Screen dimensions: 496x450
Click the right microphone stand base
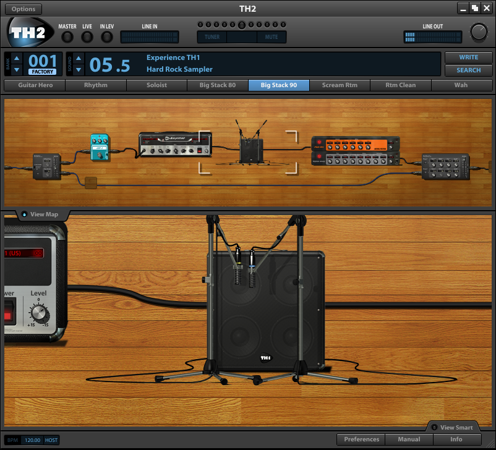[x=301, y=373]
